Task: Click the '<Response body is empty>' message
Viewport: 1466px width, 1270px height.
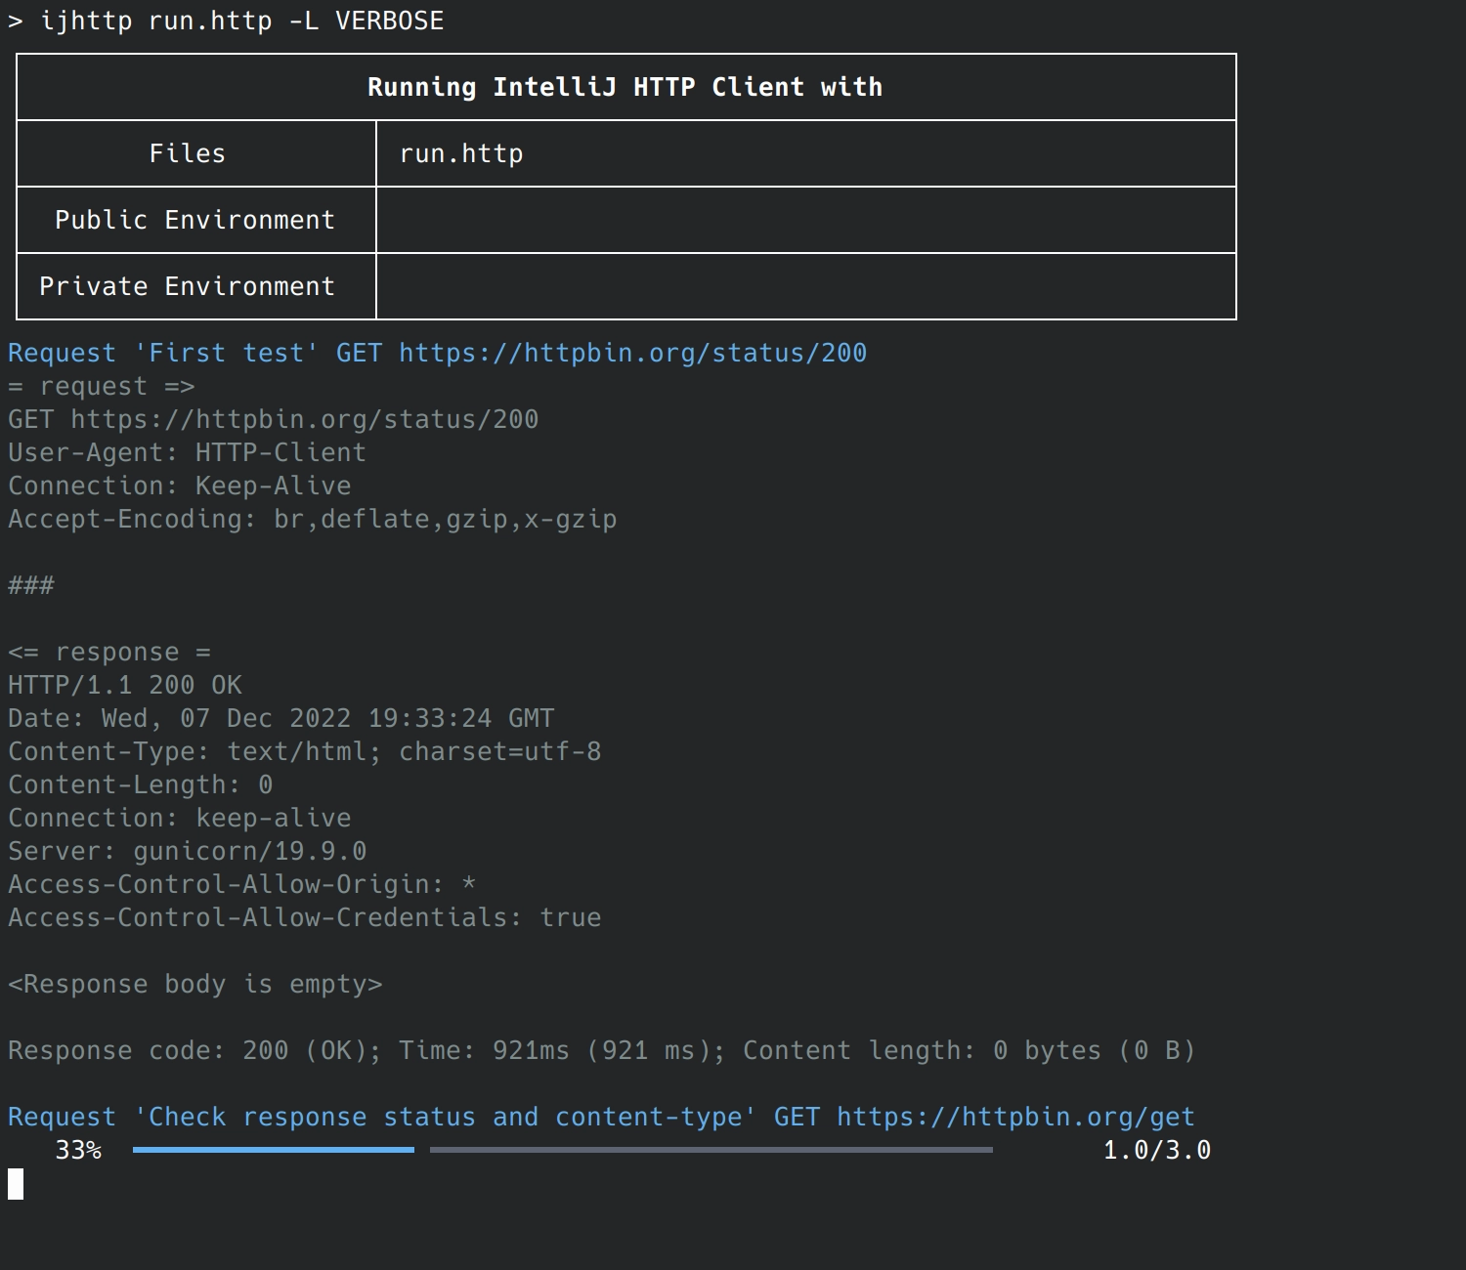Action: click(195, 984)
